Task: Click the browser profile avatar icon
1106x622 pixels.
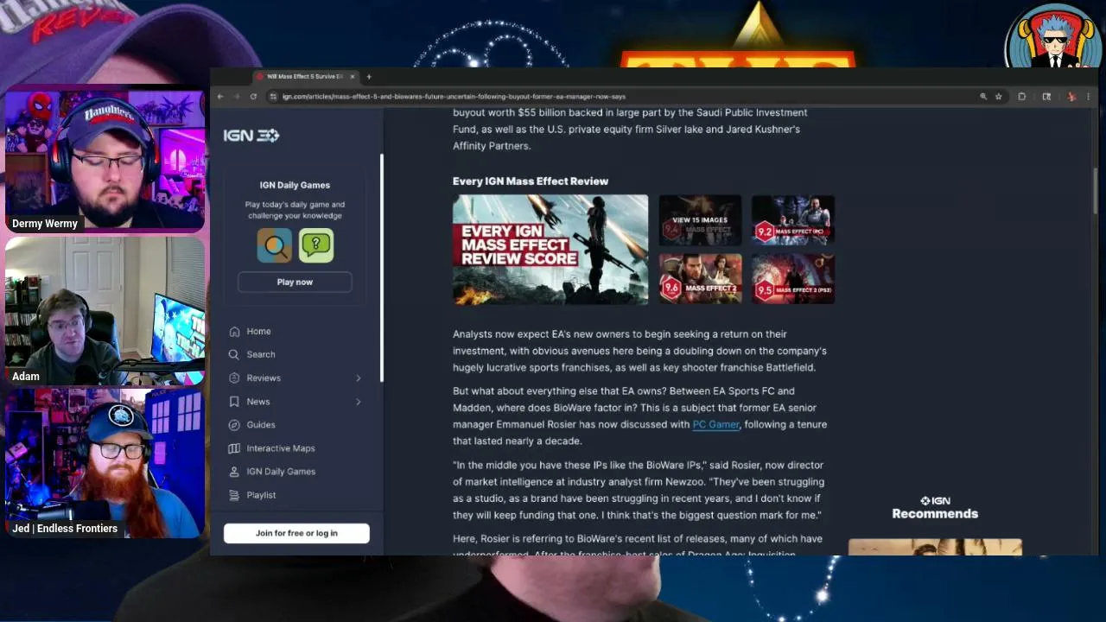Action: coord(1071,97)
